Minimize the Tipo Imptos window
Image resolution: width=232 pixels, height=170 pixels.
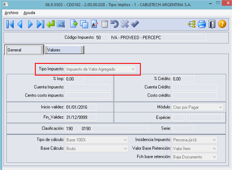[x=210, y=3]
